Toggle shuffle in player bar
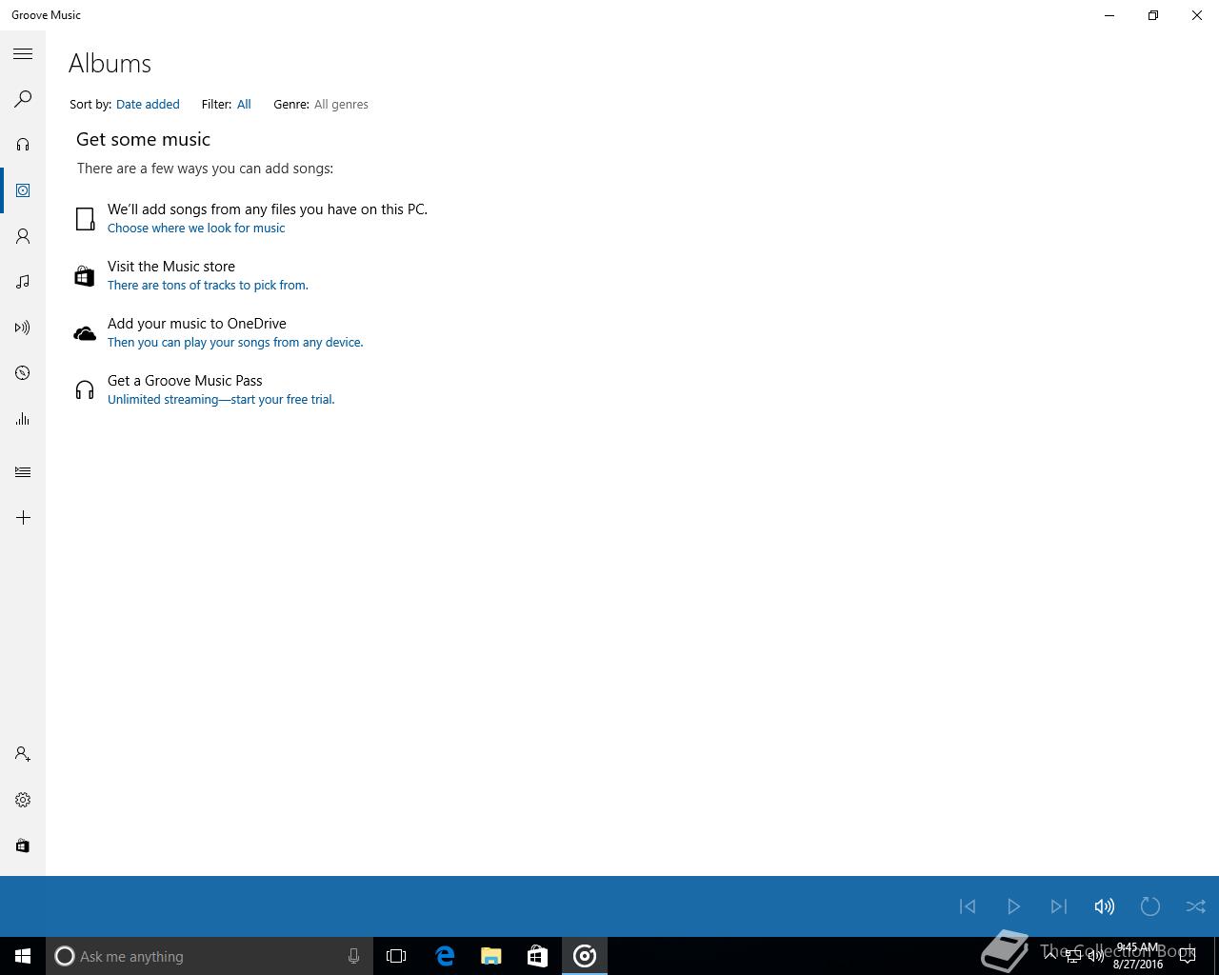Screen dimensions: 1219x975 (x=1196, y=906)
